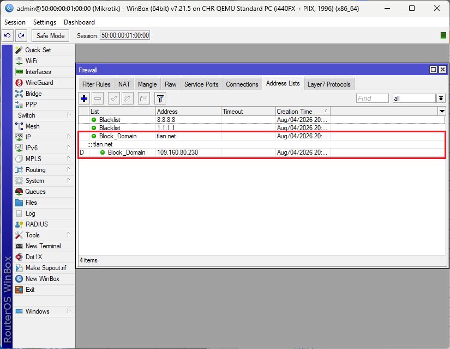Open the Queues window
The width and height of the screenshot is (450, 349).
point(44,192)
